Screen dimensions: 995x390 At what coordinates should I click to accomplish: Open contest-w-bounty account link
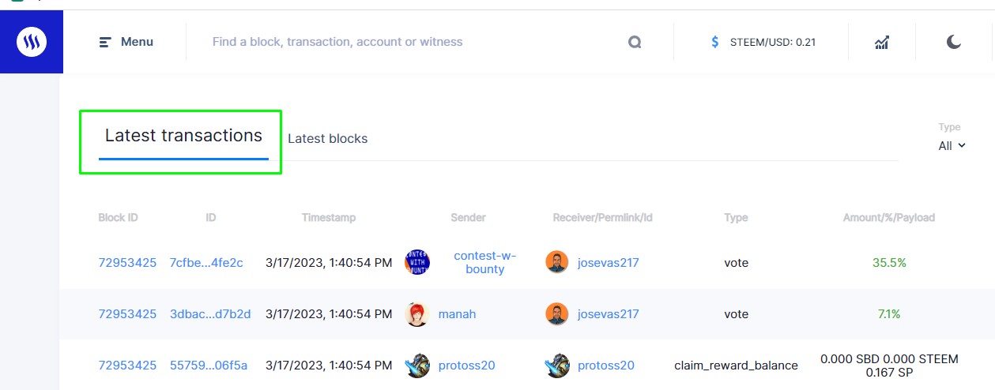tap(484, 262)
